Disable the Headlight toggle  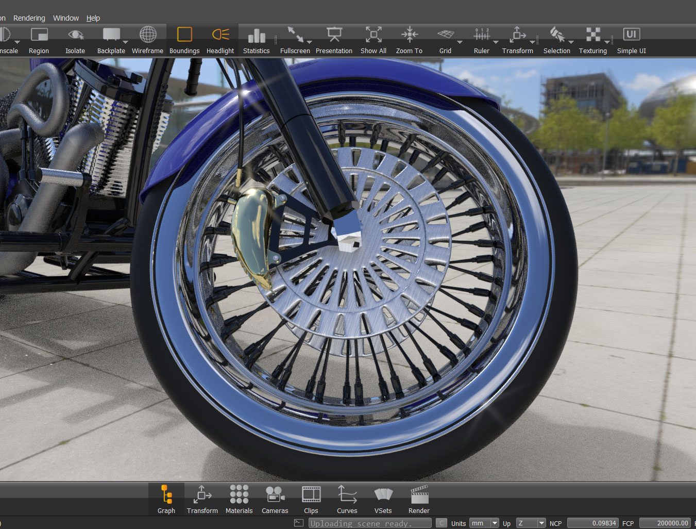[220, 35]
